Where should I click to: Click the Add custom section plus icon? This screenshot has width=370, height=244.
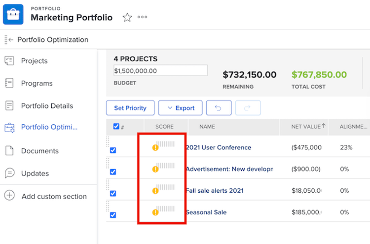pos(9,196)
